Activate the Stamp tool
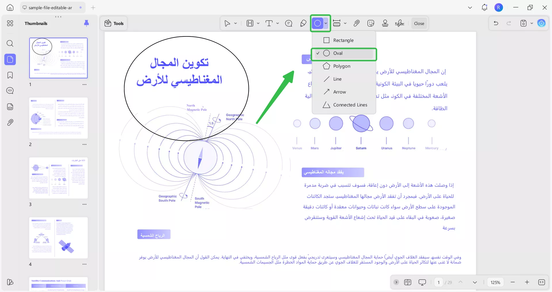 [385, 23]
